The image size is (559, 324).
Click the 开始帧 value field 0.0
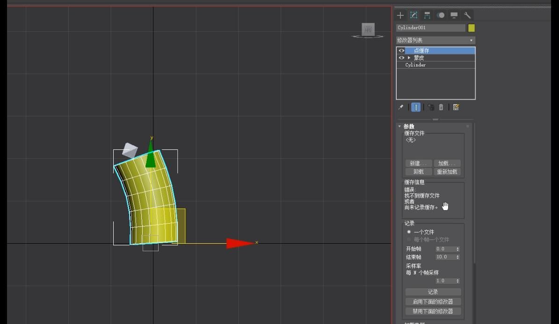pos(445,249)
